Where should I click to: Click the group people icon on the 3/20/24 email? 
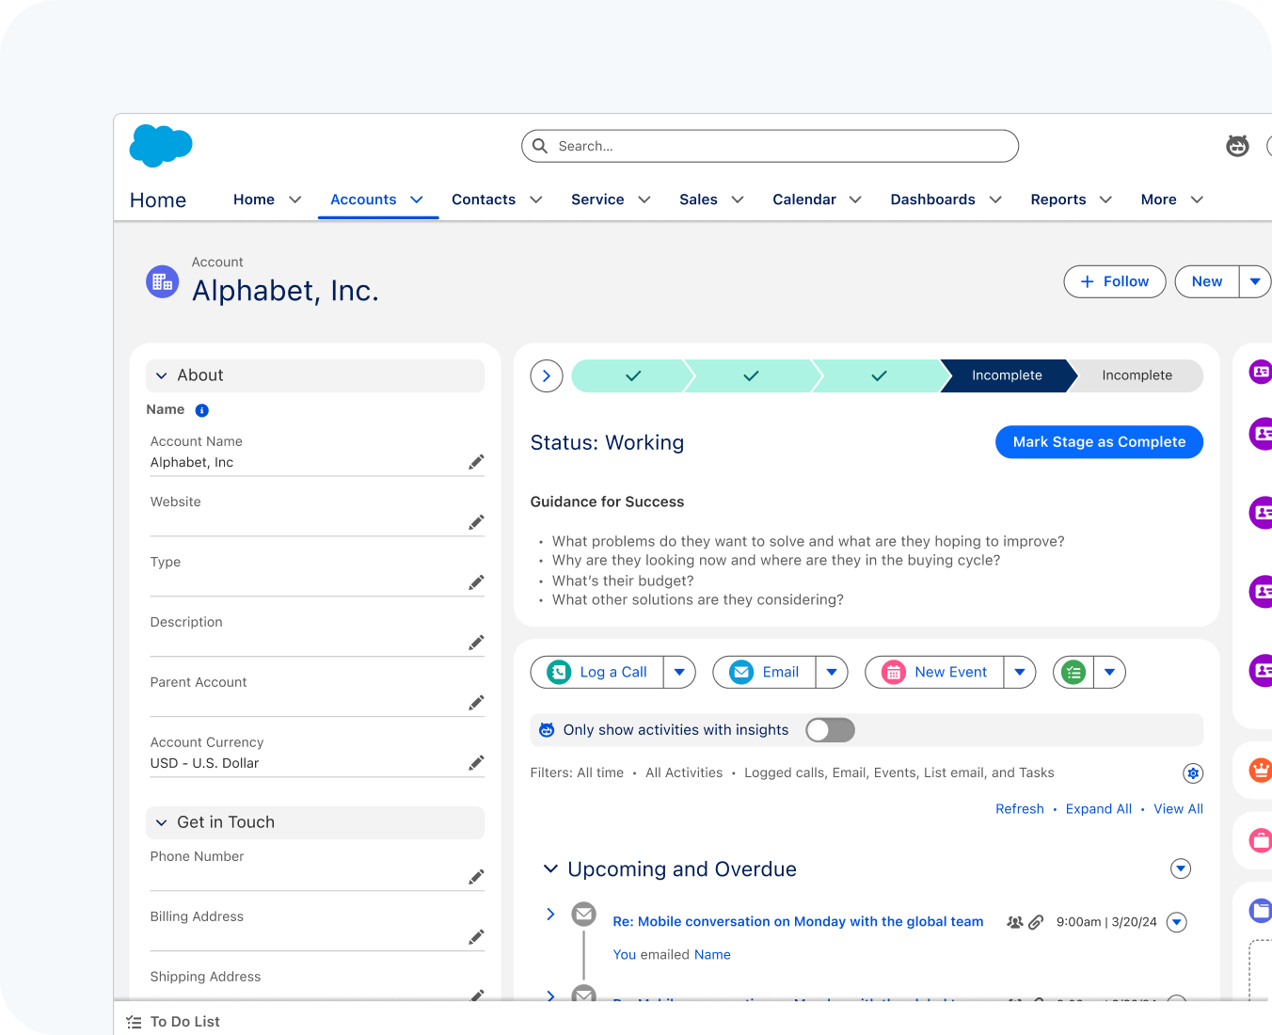tap(1015, 922)
